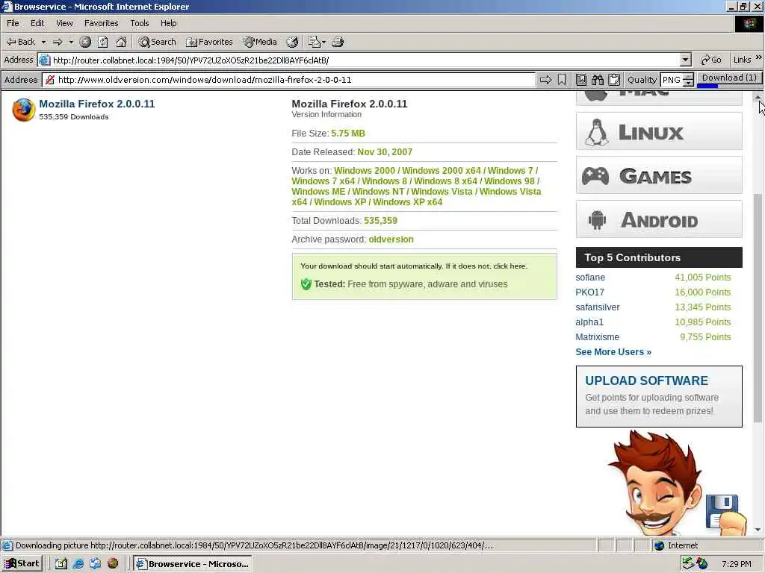Click the UPLOAD SOFTWARE banner

pyautogui.click(x=659, y=397)
